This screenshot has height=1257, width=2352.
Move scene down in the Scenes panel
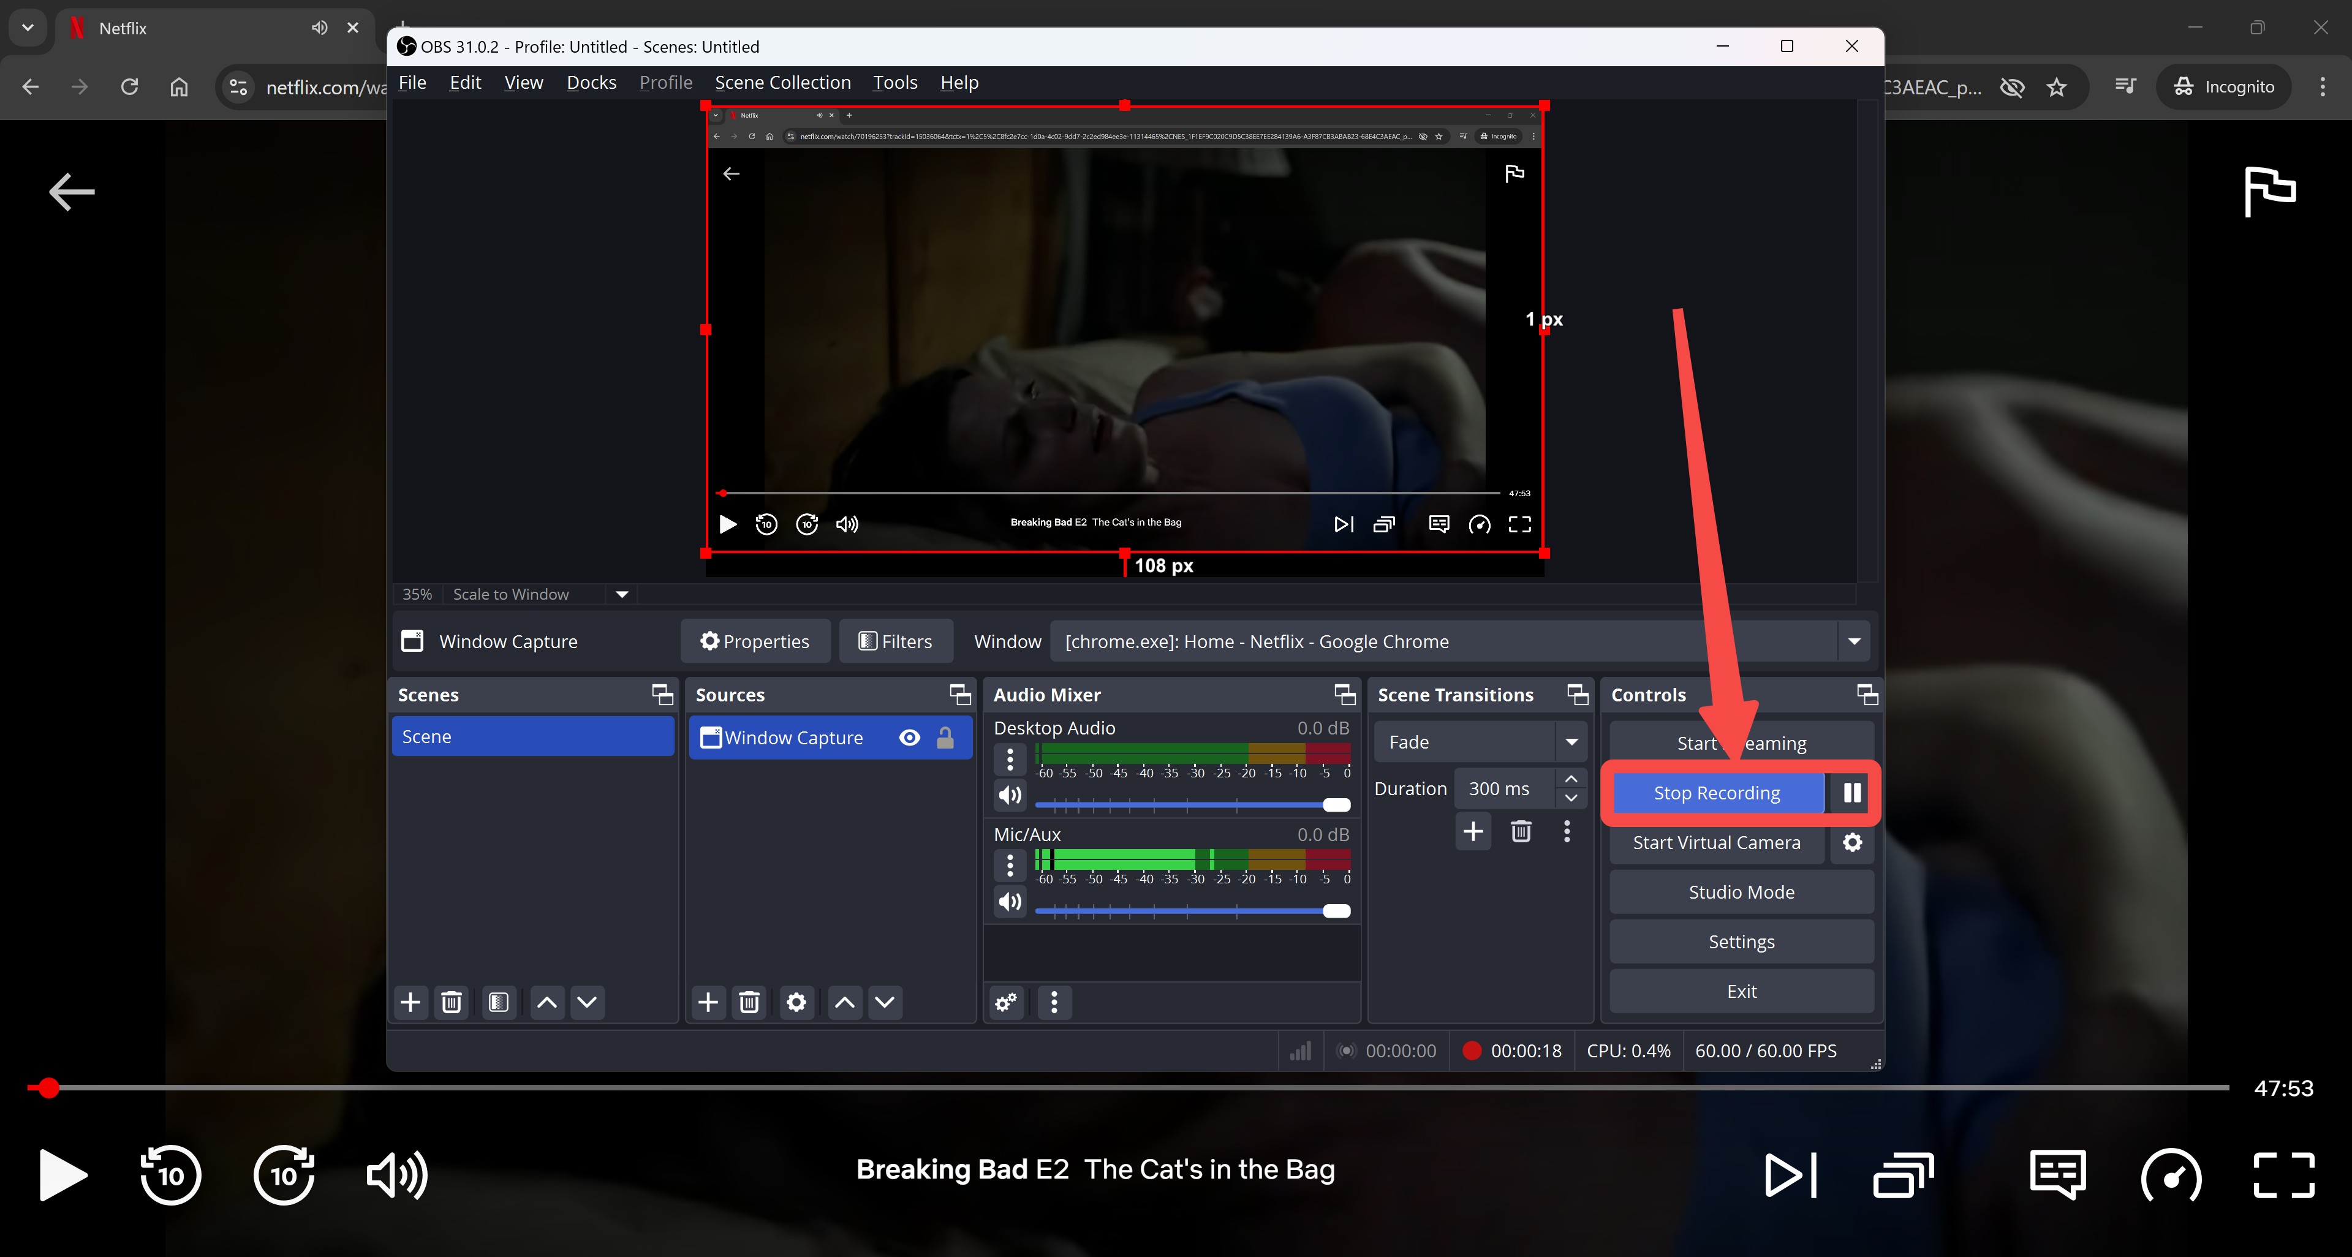pos(587,1002)
